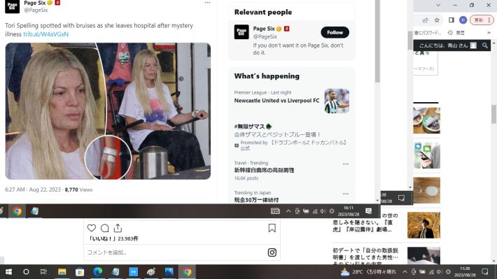Click the 6:27 AM · Aug 22, 2023 timestamp
497x279 pixels.
pos(33,189)
